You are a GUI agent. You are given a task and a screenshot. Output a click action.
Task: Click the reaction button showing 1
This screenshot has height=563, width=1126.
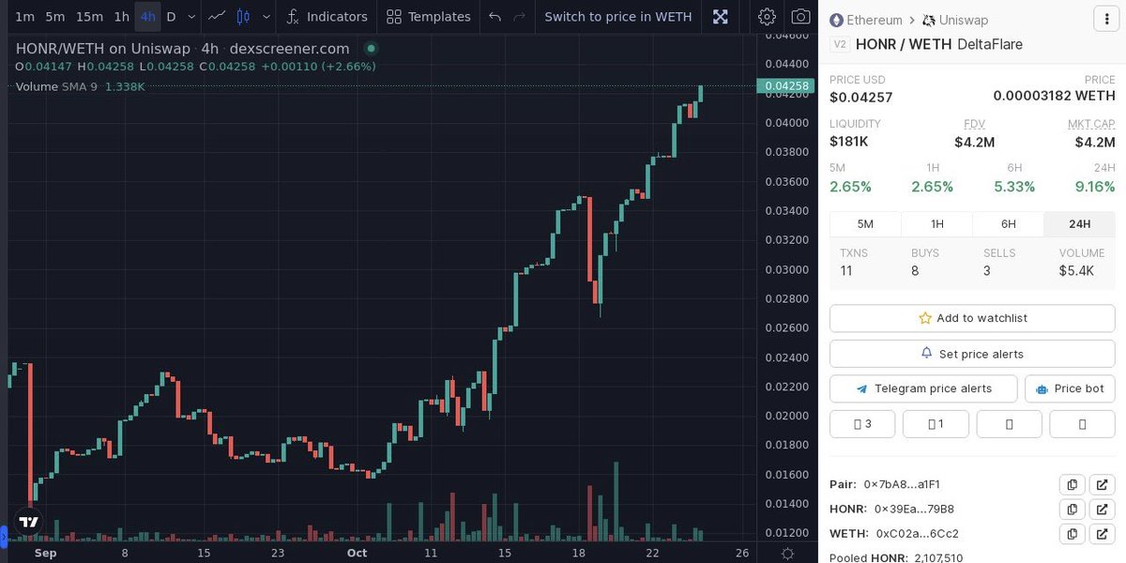(x=936, y=424)
